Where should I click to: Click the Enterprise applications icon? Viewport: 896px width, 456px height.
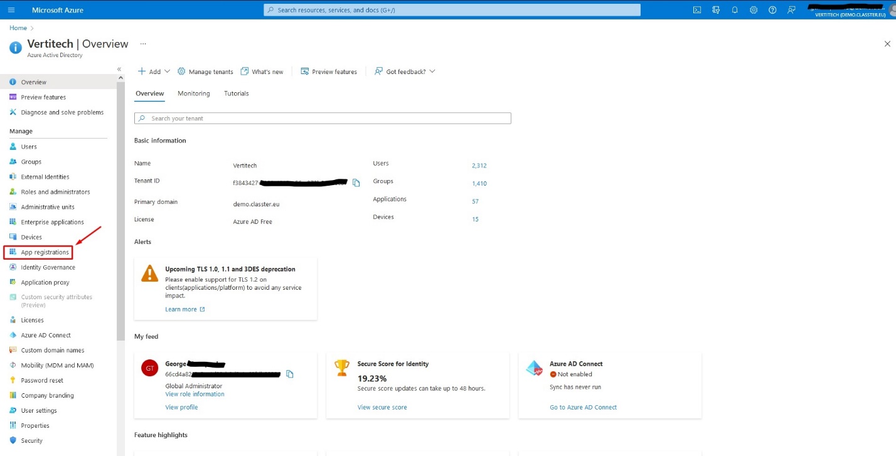pyautogui.click(x=13, y=221)
